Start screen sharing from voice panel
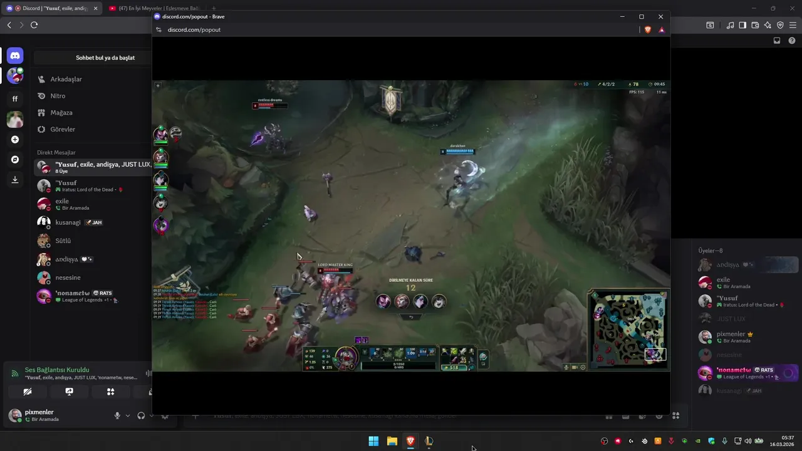Image resolution: width=802 pixels, height=451 pixels. 69,391
